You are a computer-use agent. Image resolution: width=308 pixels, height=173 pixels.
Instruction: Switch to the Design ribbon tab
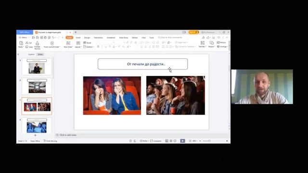point(87,37)
